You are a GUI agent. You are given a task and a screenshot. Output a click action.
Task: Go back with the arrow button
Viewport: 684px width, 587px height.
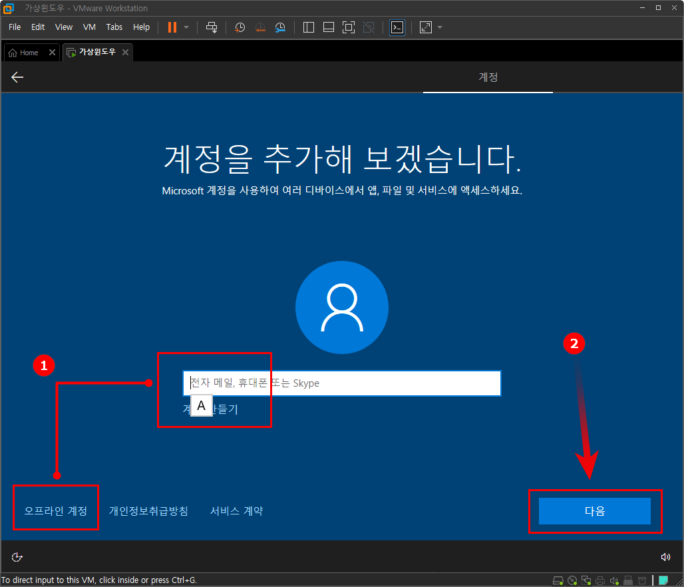pyautogui.click(x=17, y=77)
